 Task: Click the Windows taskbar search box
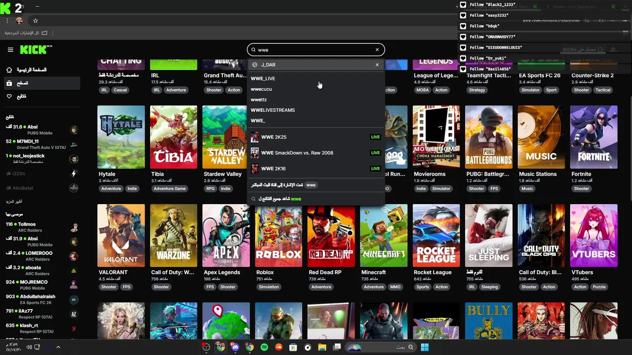(380, 347)
